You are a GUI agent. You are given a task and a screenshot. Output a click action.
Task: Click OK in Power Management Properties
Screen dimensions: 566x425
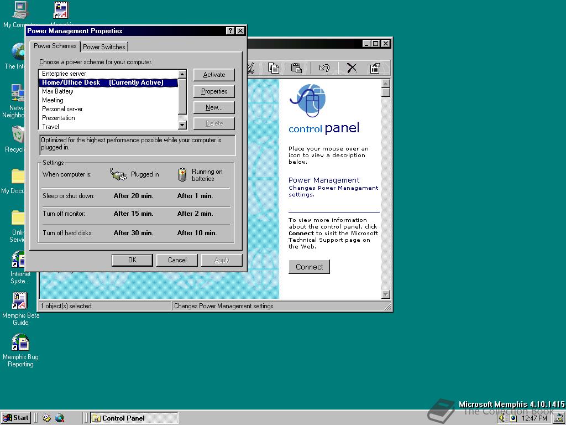click(x=133, y=260)
